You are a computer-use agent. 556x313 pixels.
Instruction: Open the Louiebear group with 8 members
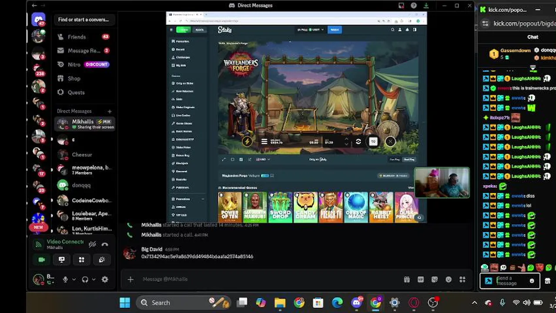(84, 216)
